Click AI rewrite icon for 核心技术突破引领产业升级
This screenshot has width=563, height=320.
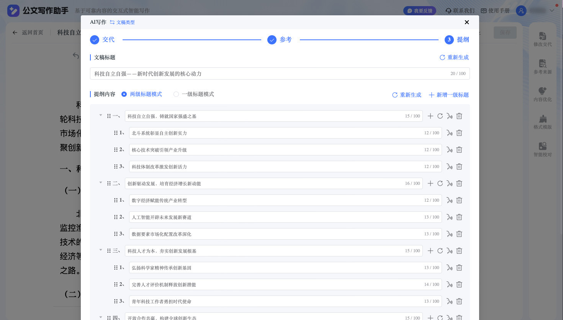(x=450, y=150)
